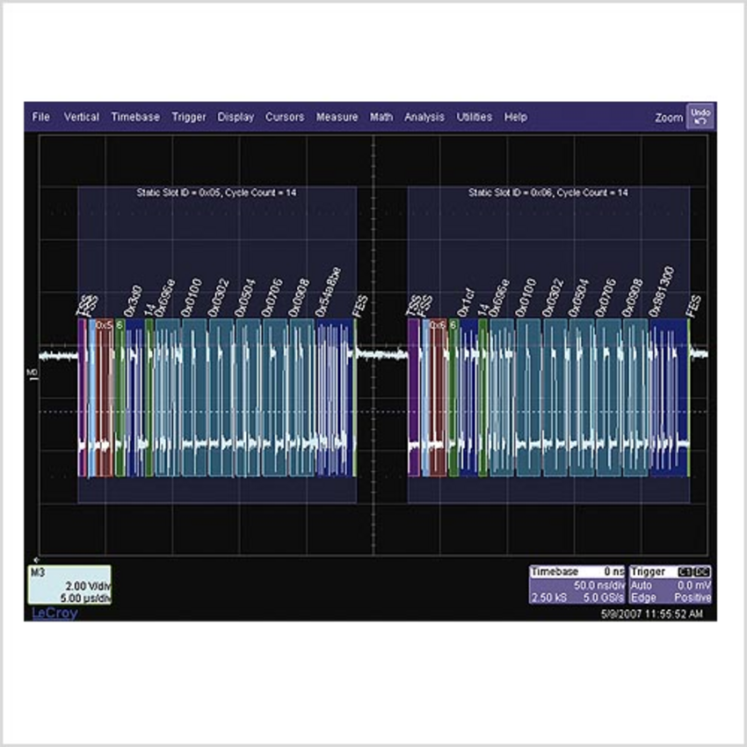Click the Undo zoom button
Screen dimensions: 747x747
tap(700, 117)
